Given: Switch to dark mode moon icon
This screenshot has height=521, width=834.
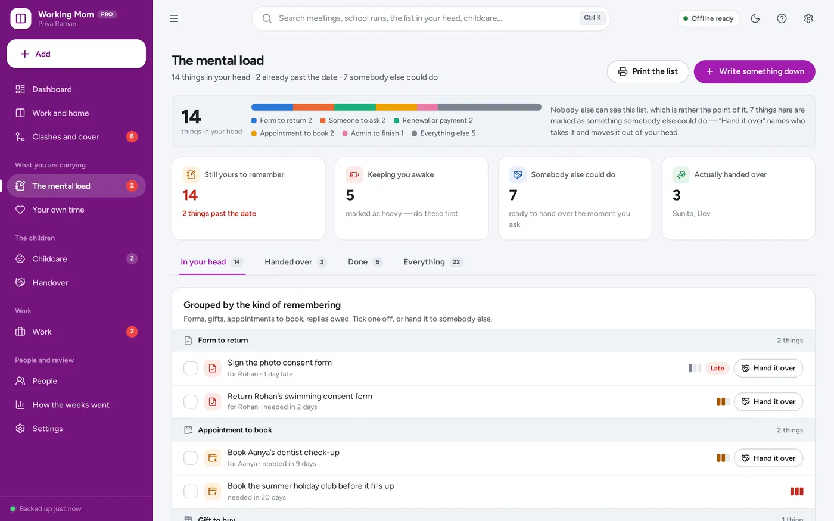Looking at the screenshot, I should click(755, 18).
